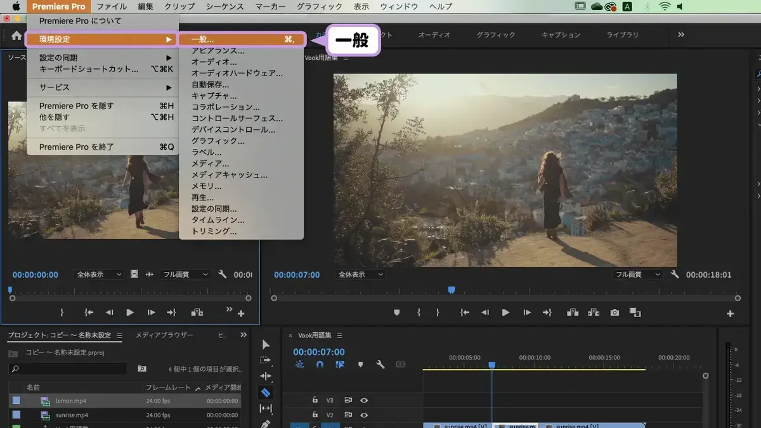The image size is (761, 428).
Task: Select the Razor tool in tool panel
Action: (x=266, y=393)
